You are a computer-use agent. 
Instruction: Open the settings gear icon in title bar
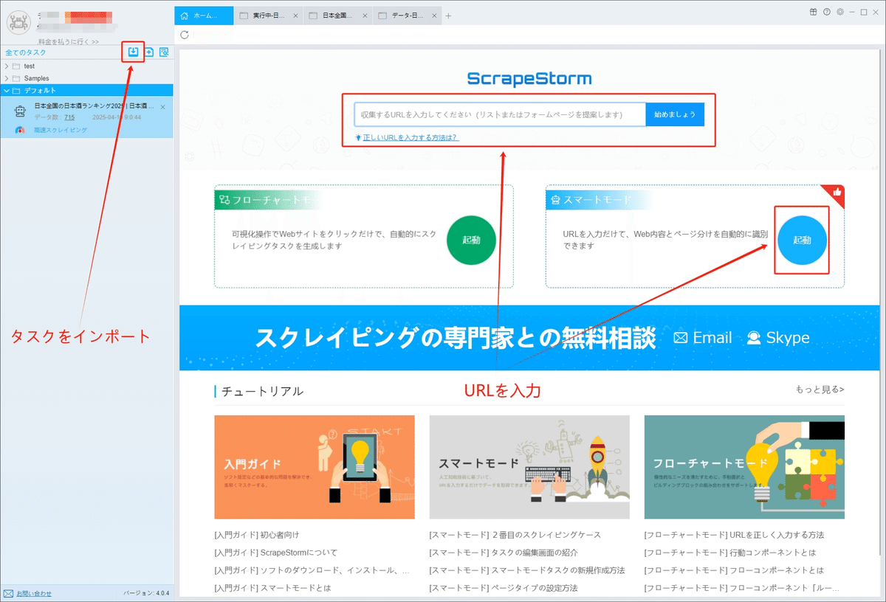[x=839, y=12]
